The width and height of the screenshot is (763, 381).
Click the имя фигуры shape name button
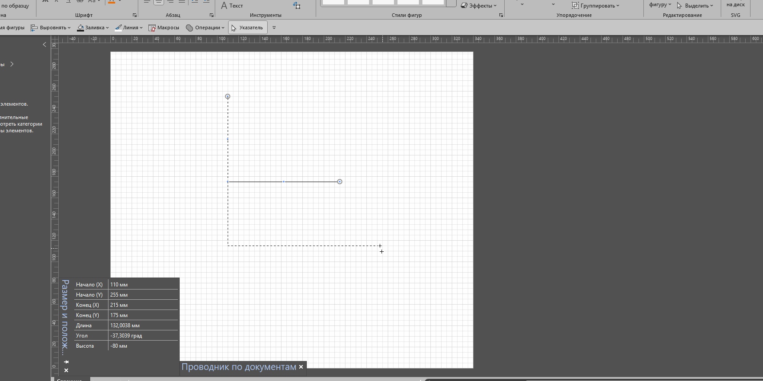(x=12, y=28)
